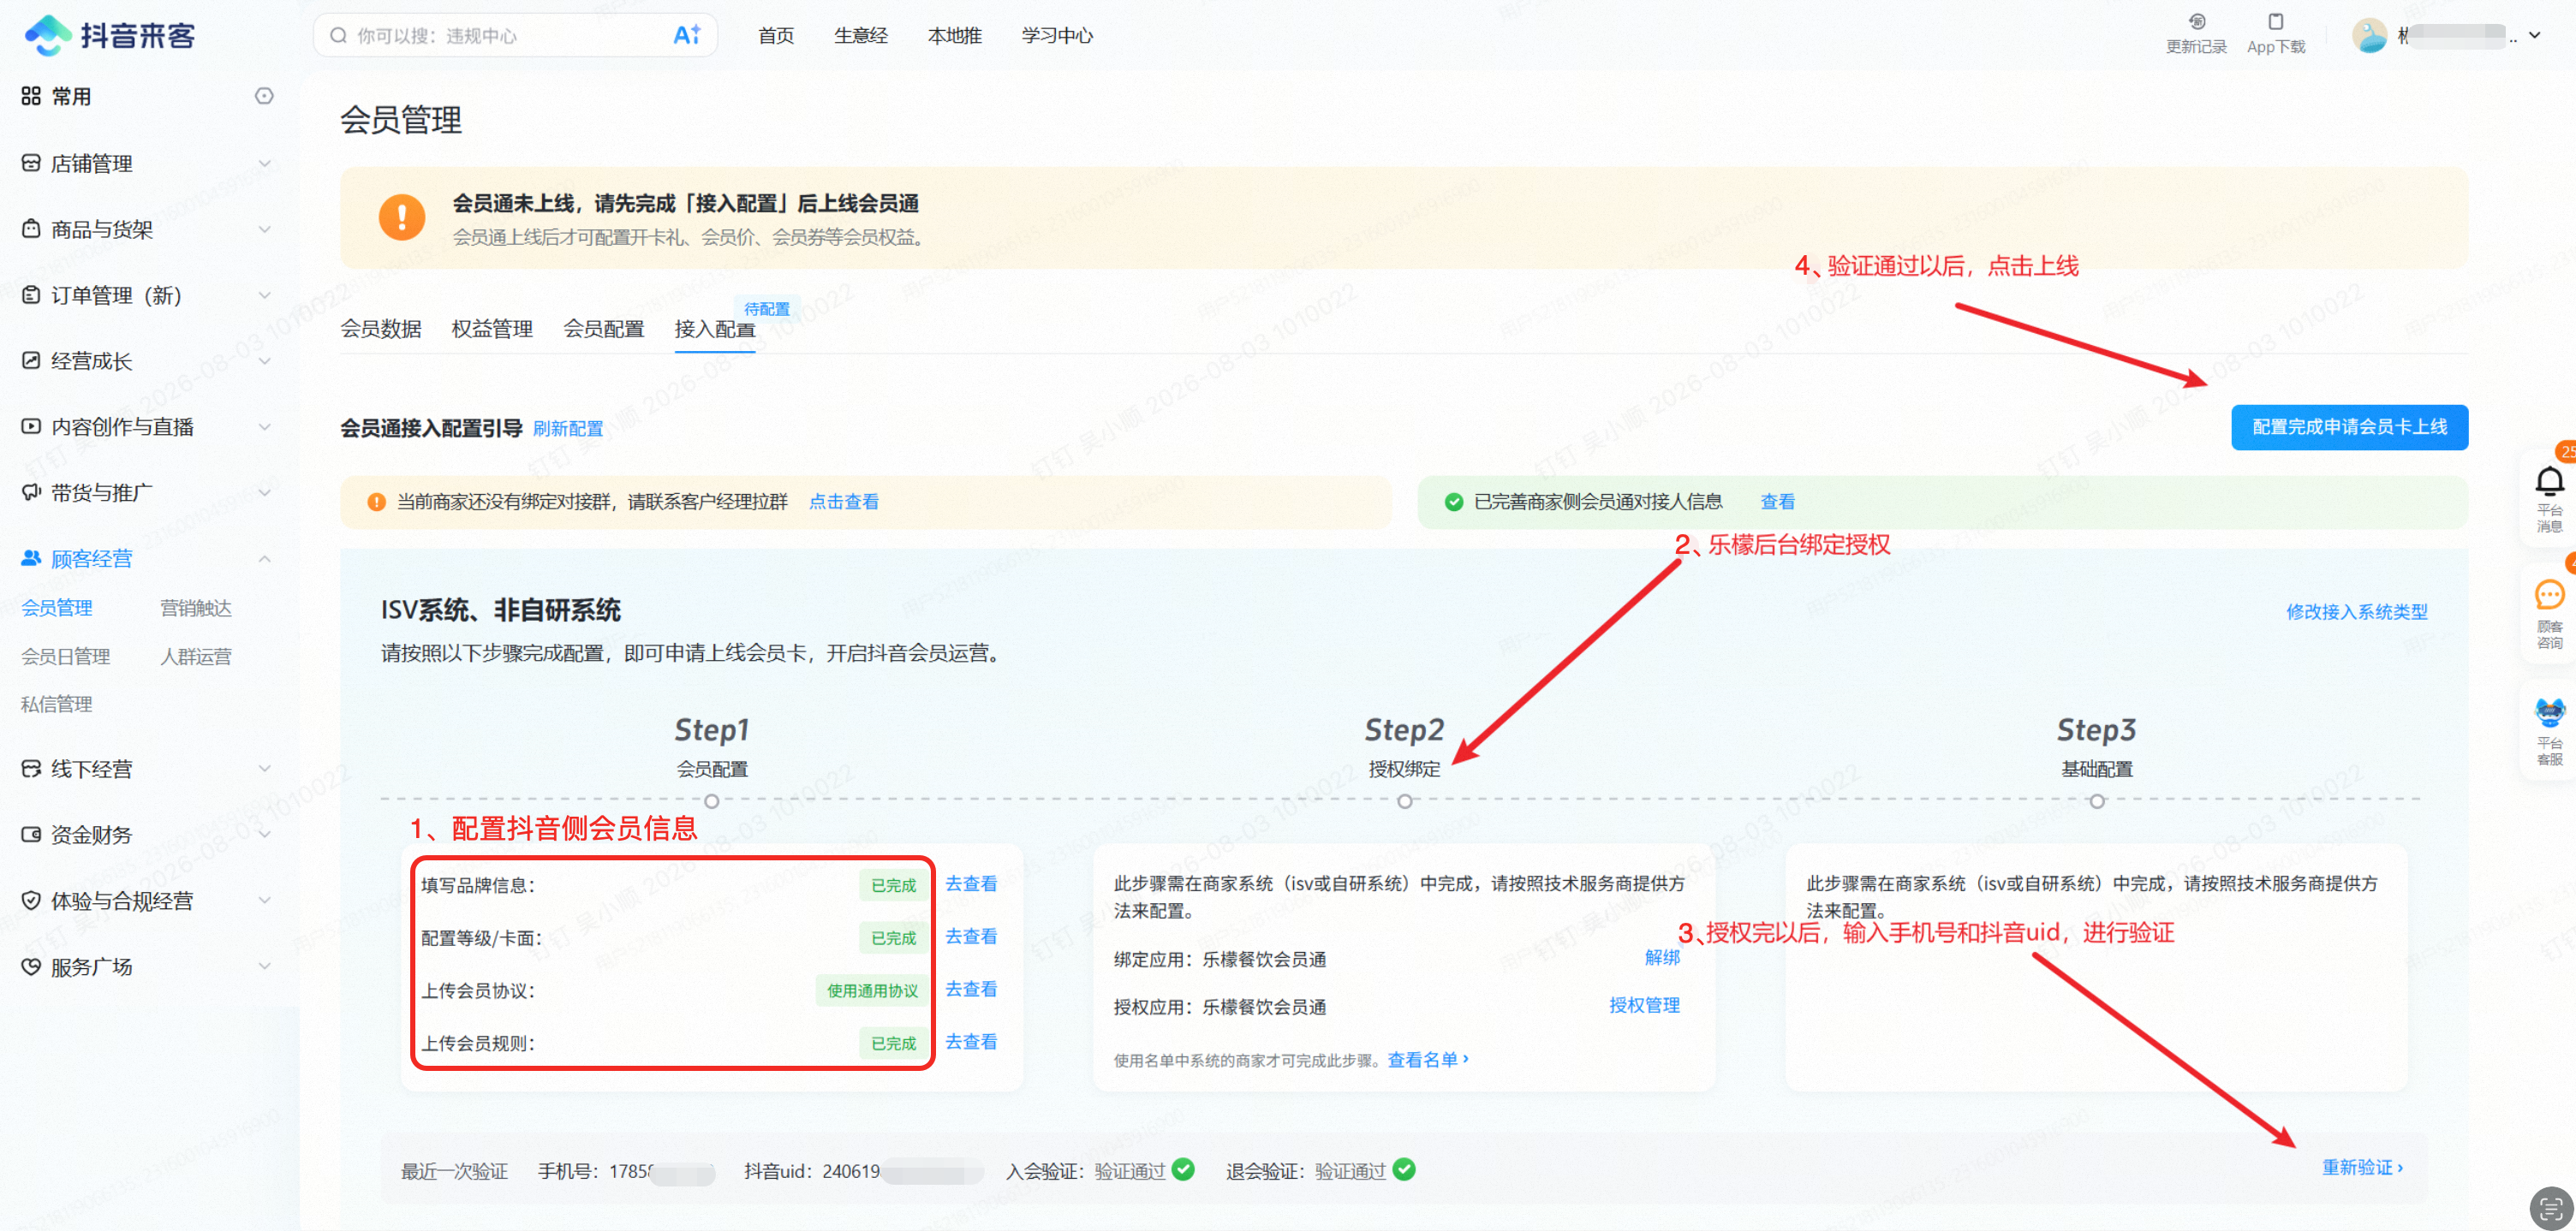Open 私信管理 in sidebar submenu
The height and width of the screenshot is (1231, 2576).
(x=57, y=705)
